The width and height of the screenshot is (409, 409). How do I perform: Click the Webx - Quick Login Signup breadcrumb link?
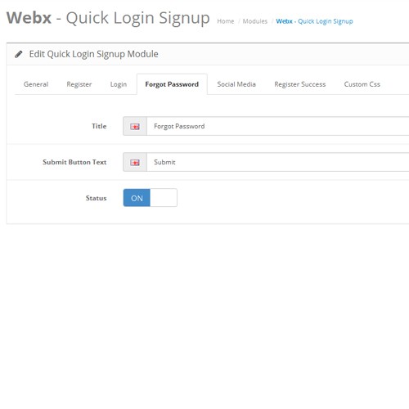point(314,21)
